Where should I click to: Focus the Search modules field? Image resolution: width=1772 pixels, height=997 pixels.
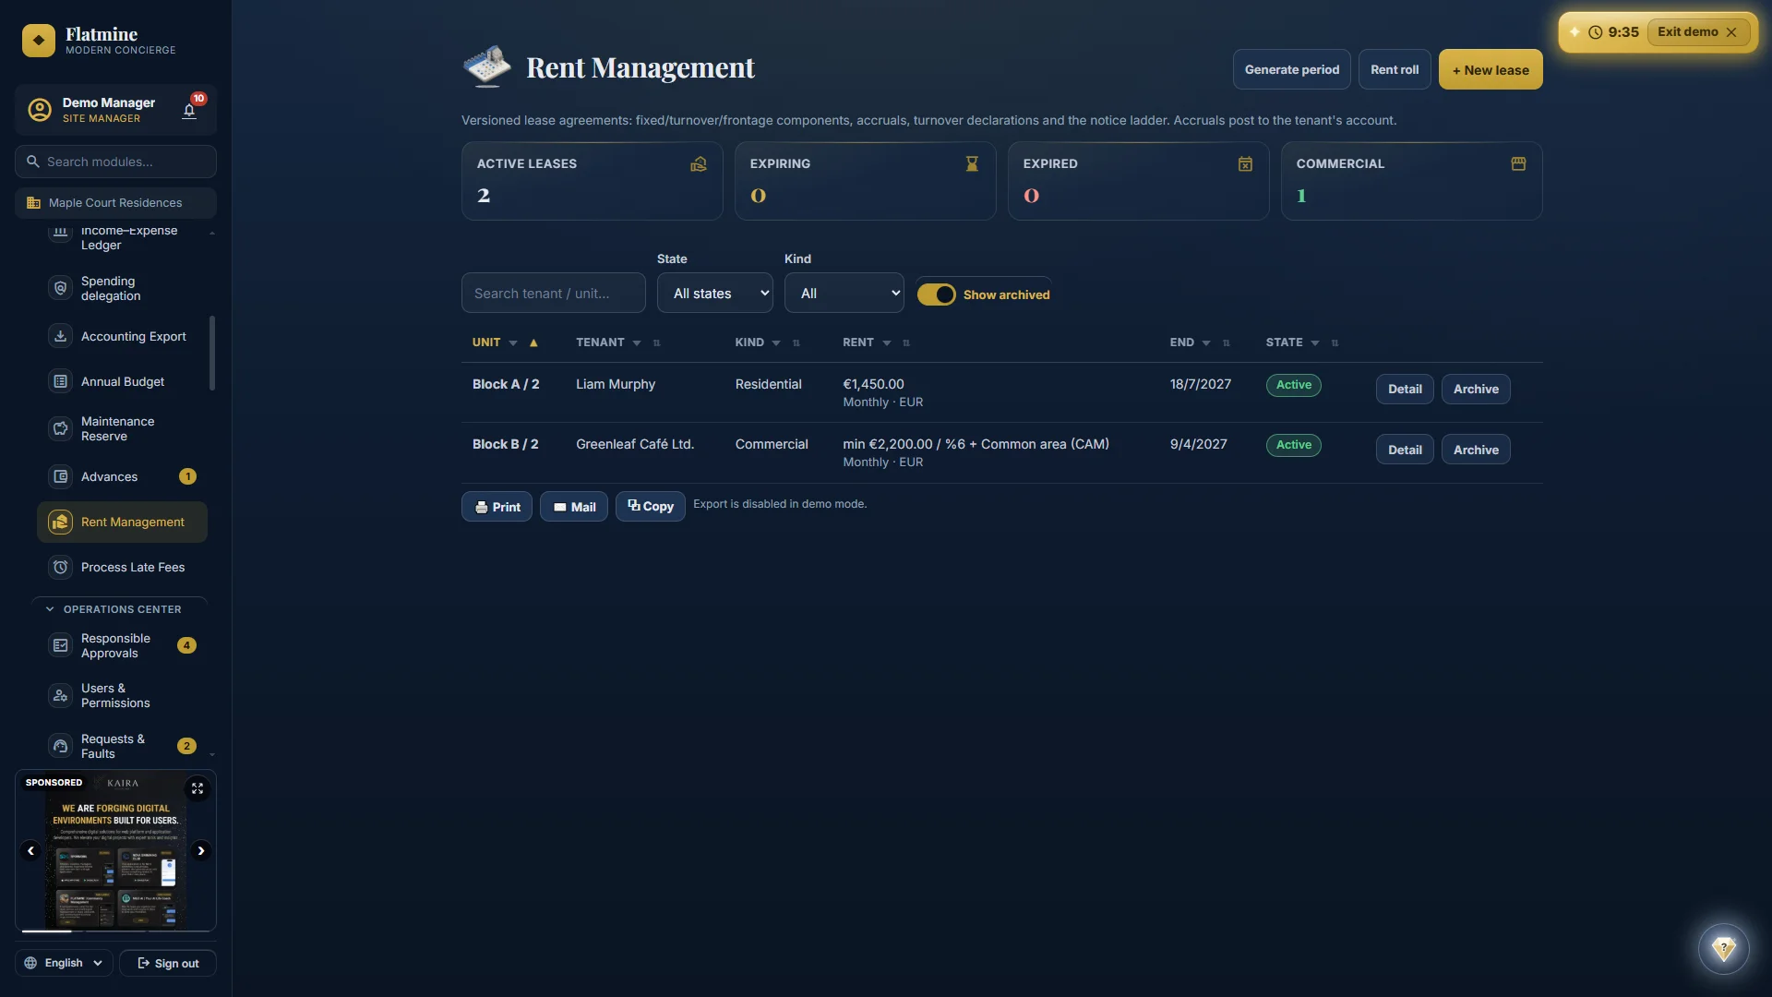click(115, 162)
